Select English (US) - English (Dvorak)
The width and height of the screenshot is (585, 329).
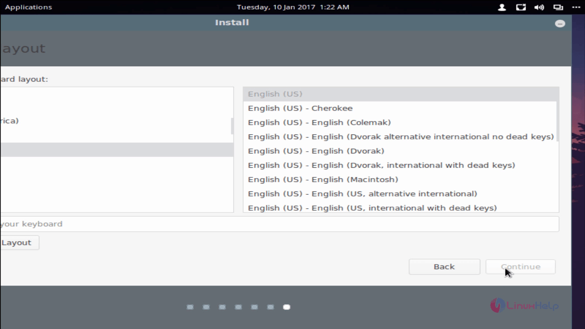click(x=400, y=151)
